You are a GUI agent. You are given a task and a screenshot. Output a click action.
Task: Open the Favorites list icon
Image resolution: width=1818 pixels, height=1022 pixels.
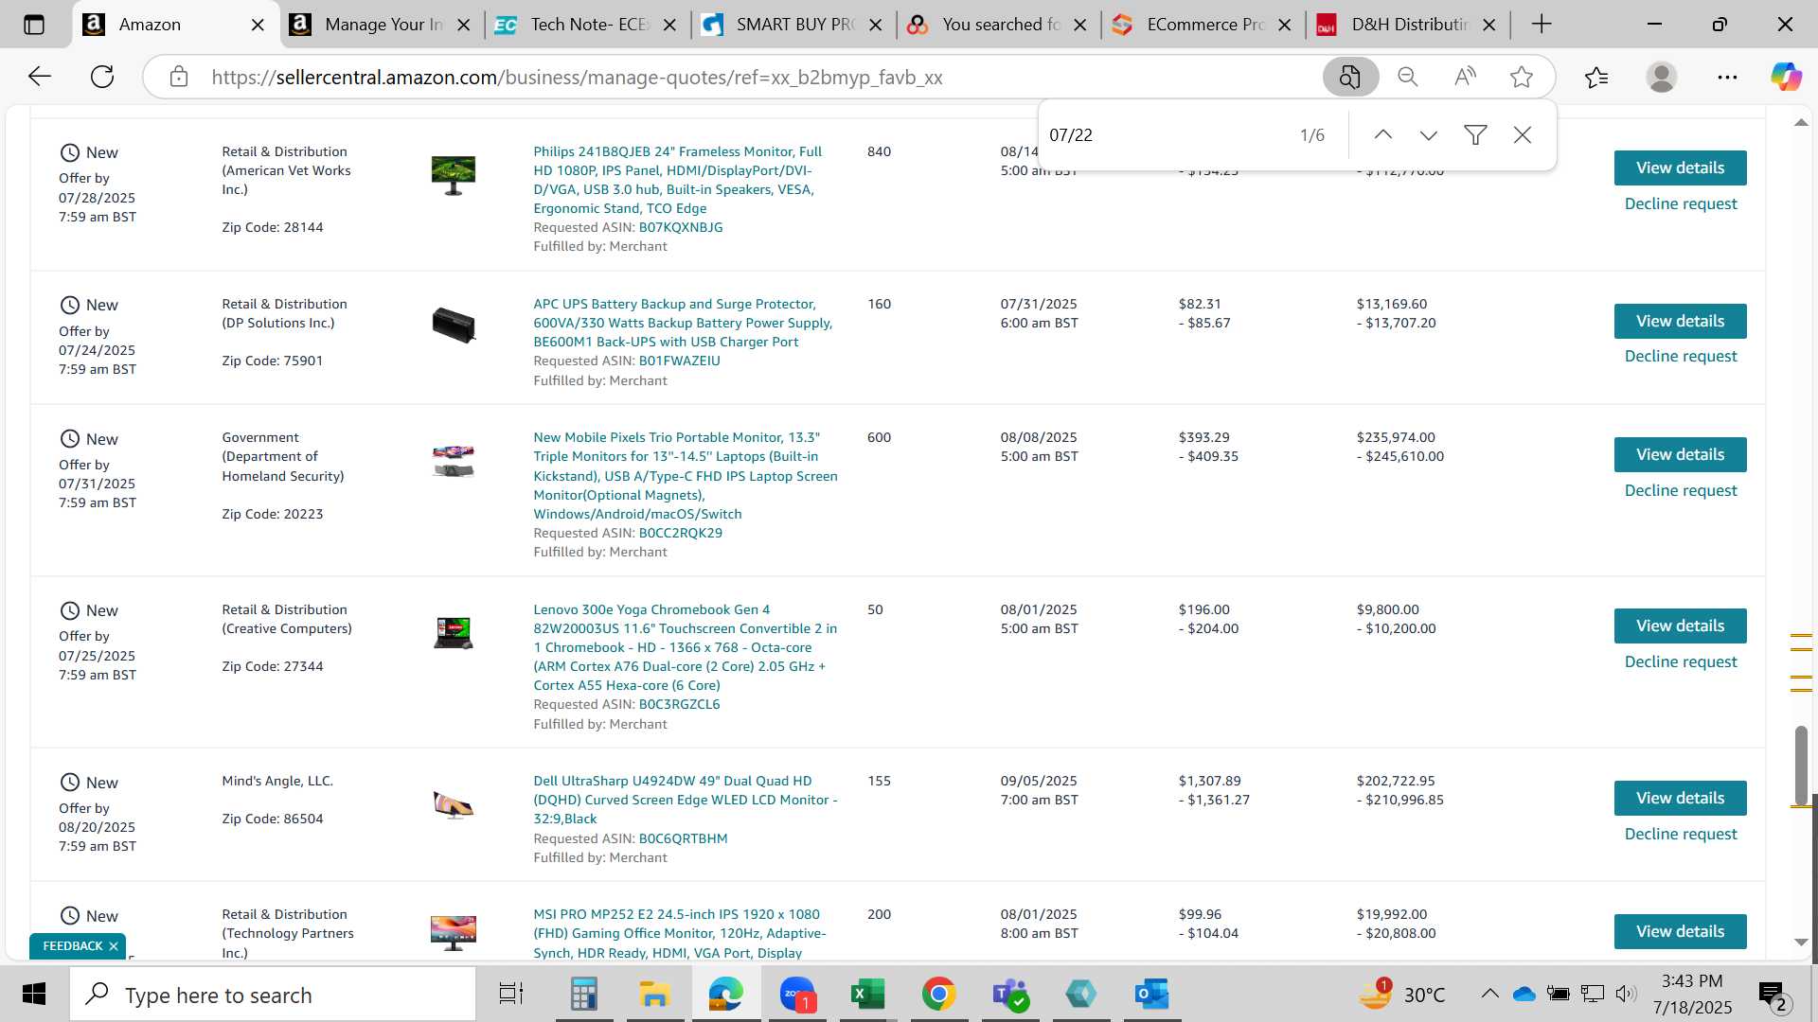pyautogui.click(x=1596, y=77)
